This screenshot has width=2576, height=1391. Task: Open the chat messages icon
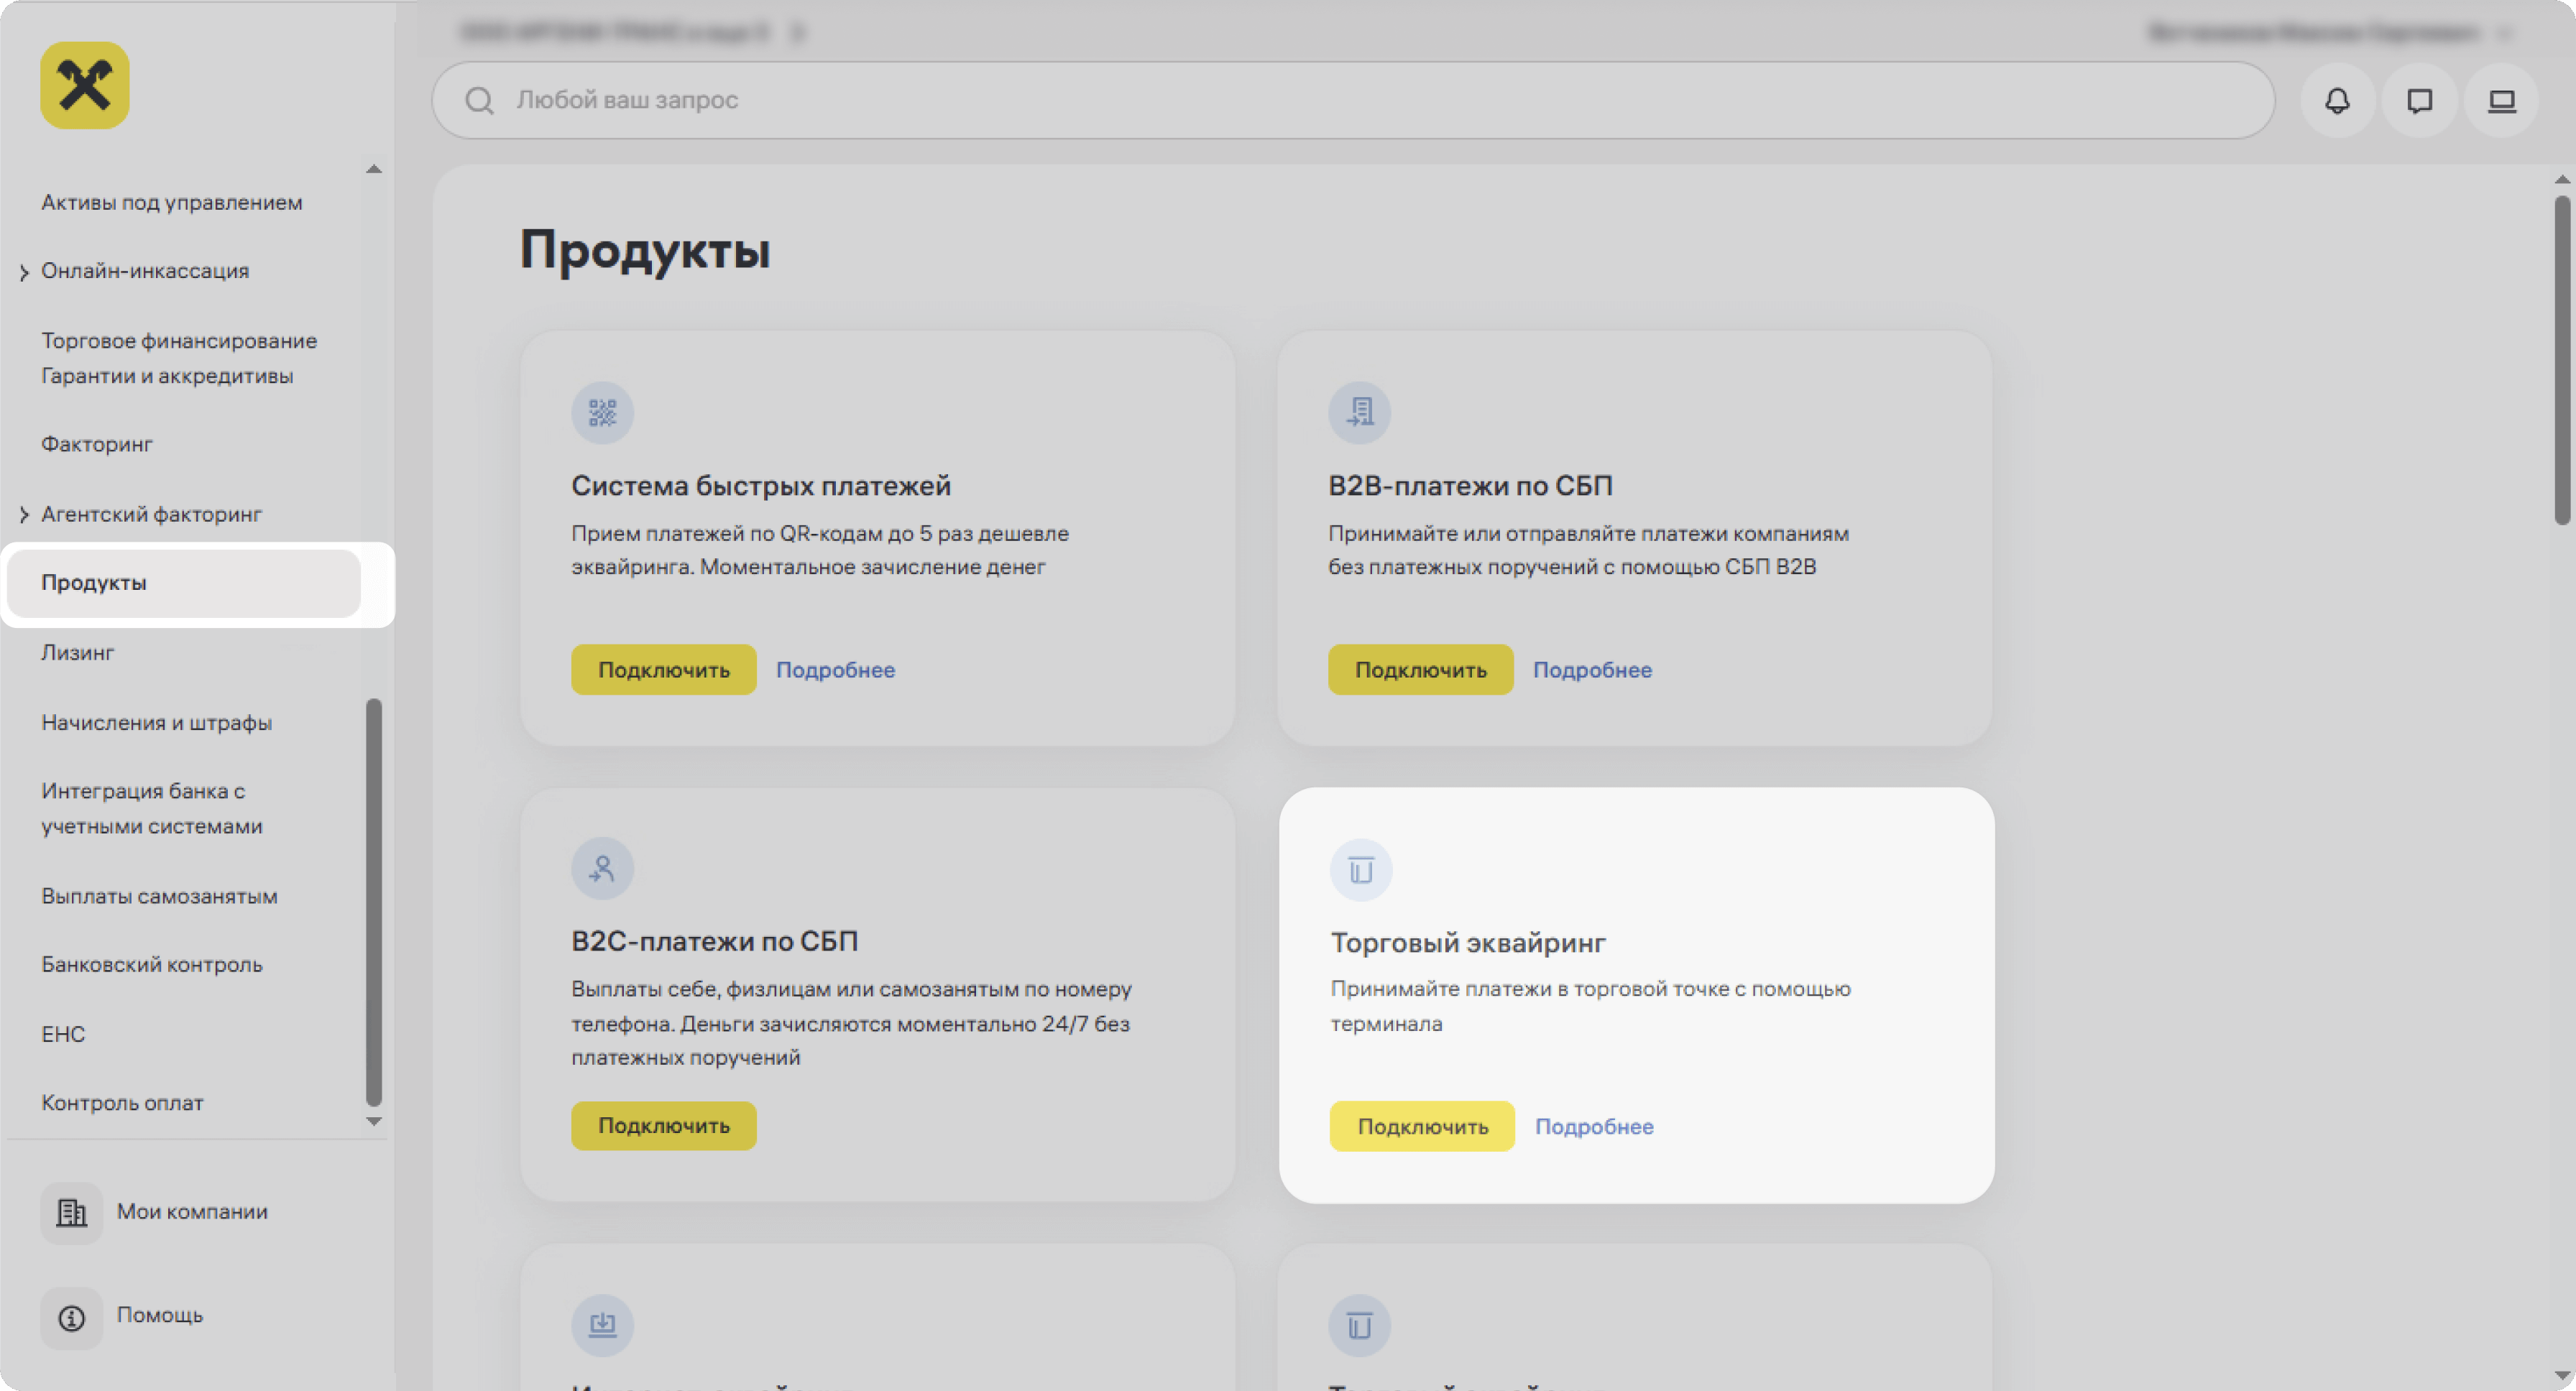[2419, 100]
